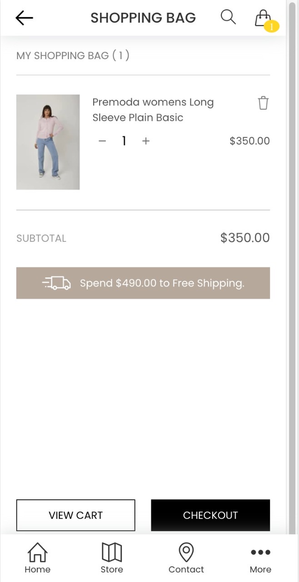The height and width of the screenshot is (582, 299).
Task: Open the shopping bag icon with badge
Action: click(x=263, y=18)
